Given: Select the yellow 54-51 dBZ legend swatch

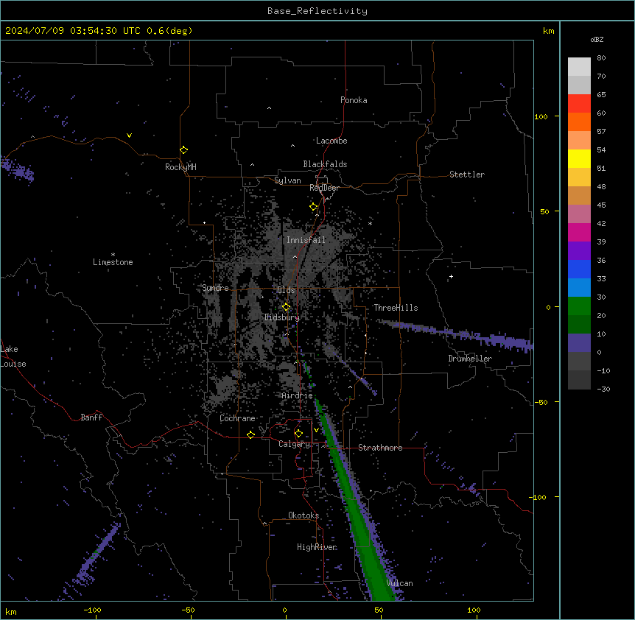Looking at the screenshot, I should click(x=579, y=158).
